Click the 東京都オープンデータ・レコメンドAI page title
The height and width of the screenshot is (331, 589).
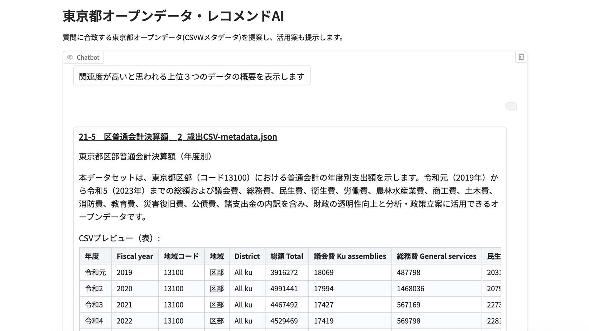[173, 16]
